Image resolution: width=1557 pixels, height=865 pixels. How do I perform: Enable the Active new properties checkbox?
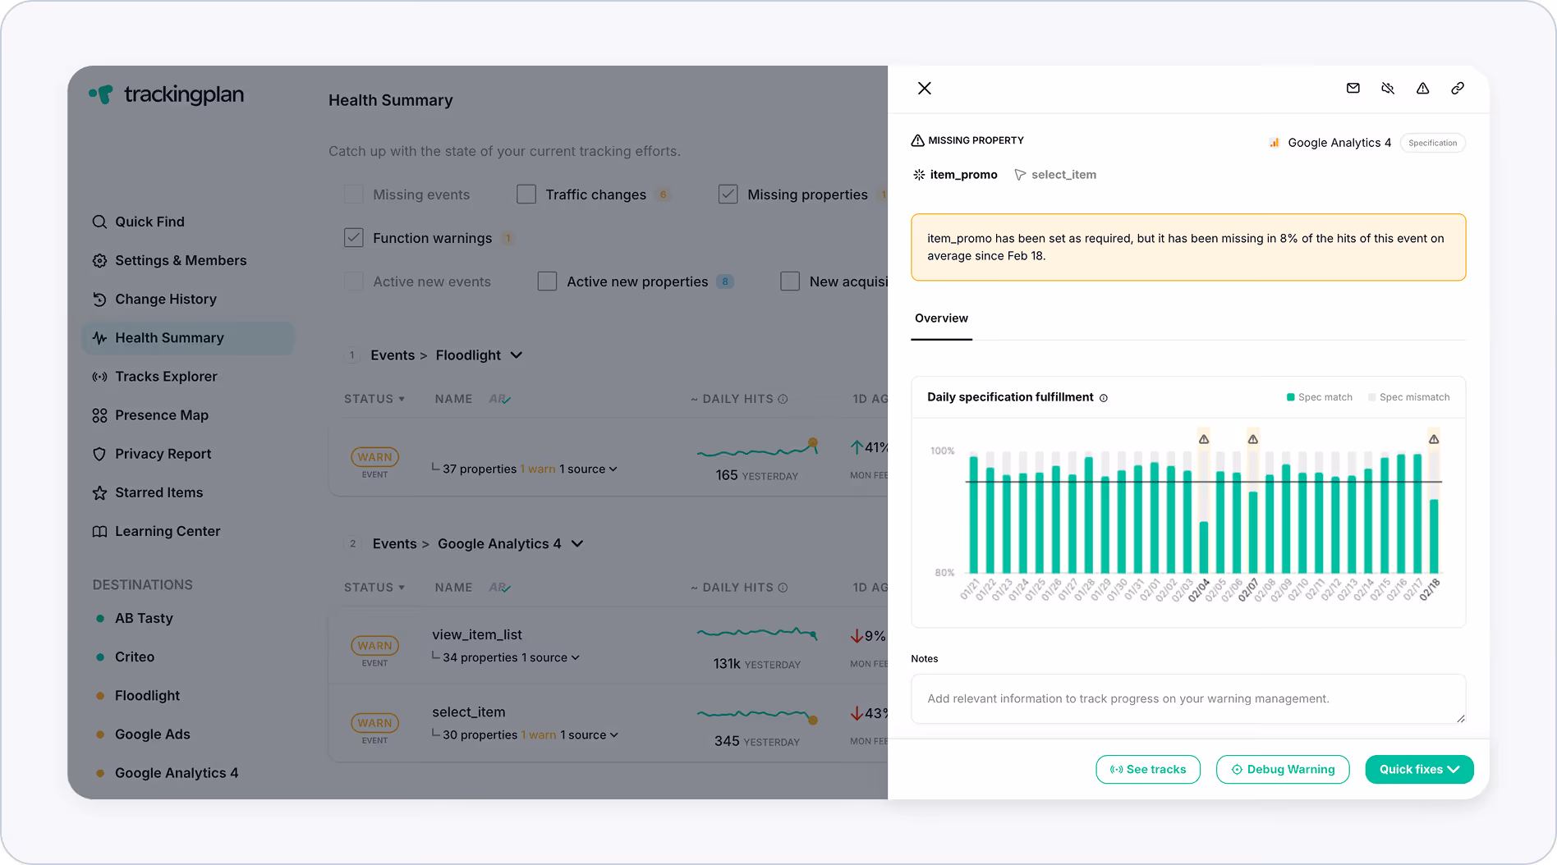[547, 281]
